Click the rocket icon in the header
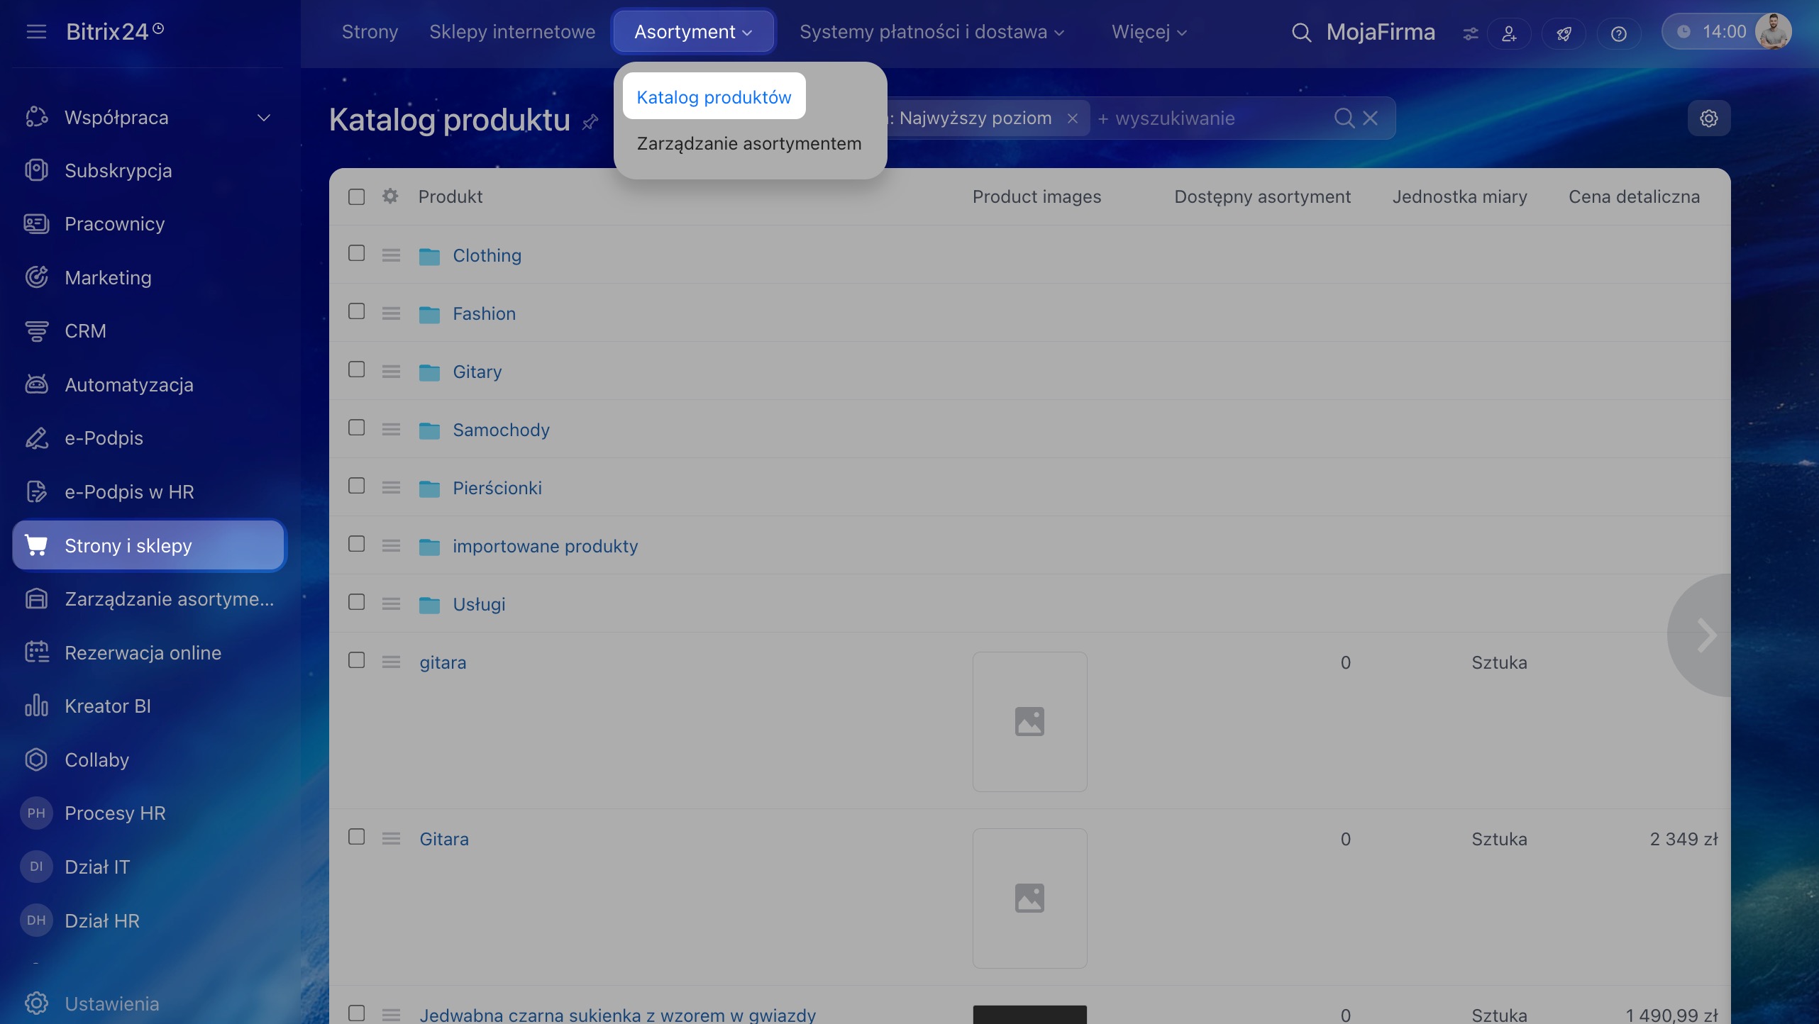Image resolution: width=1819 pixels, height=1024 pixels. 1564,33
